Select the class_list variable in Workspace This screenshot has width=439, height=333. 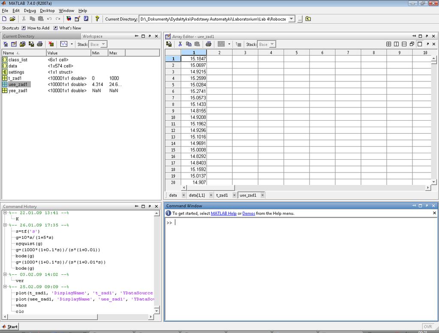coord(18,59)
